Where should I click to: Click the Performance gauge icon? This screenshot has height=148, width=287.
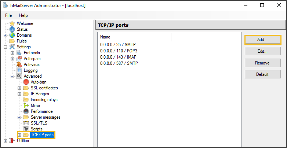coord(26,111)
